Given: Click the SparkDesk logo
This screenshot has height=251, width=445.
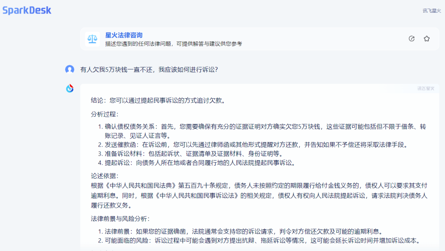Looking at the screenshot, I should [x=27, y=10].
